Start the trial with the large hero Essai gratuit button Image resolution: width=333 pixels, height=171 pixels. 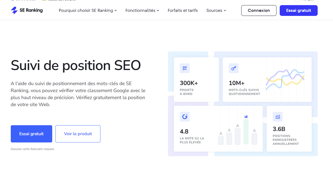click(31, 134)
